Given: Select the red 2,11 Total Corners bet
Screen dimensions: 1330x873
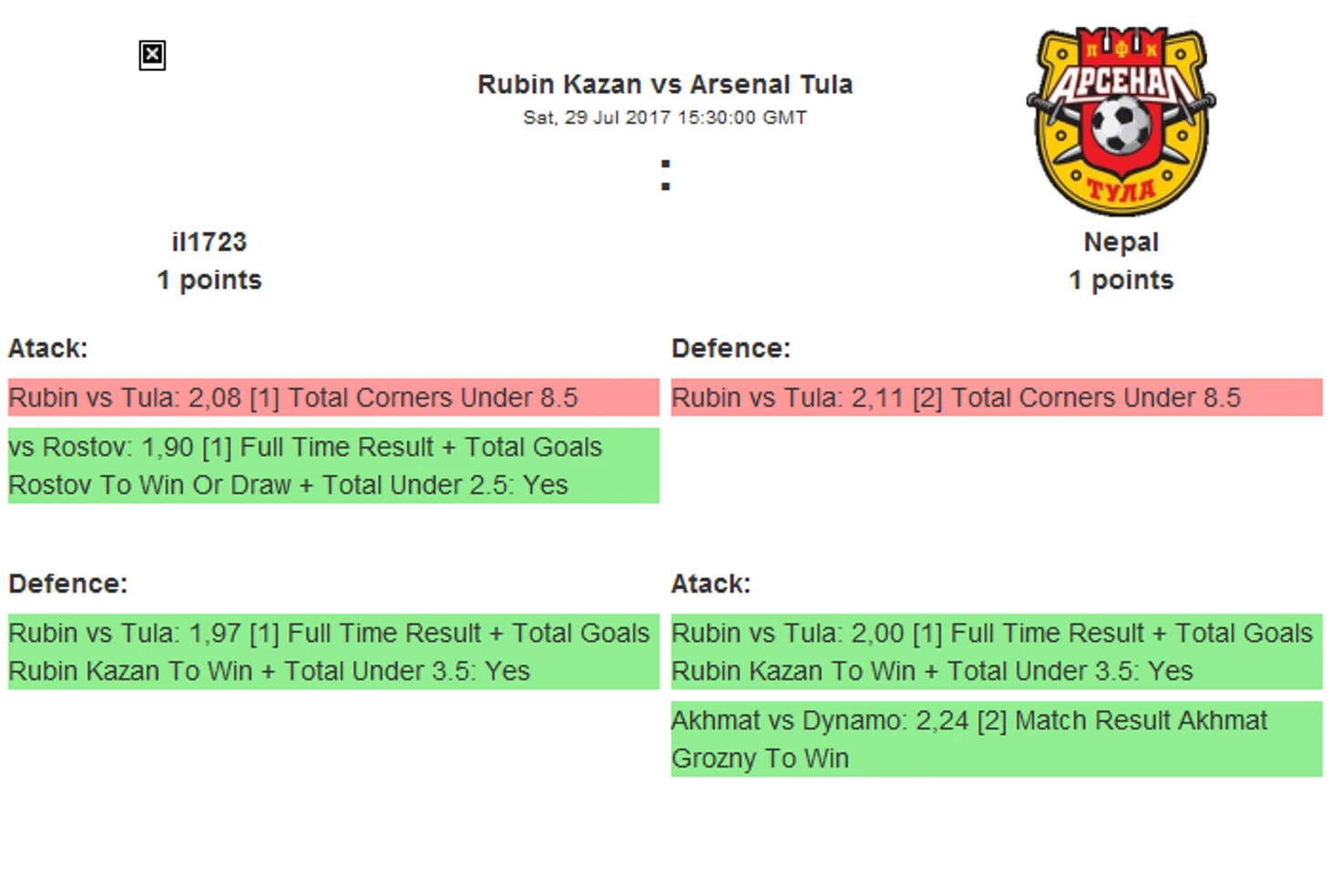Looking at the screenshot, I should [996, 398].
